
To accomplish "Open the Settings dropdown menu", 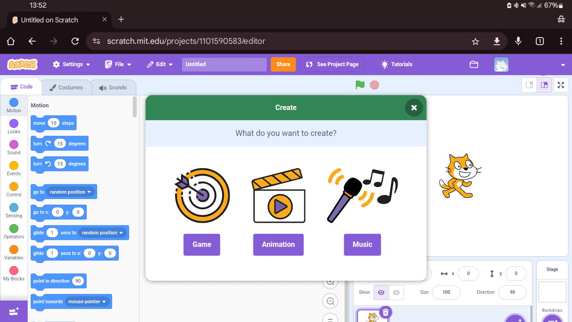I will point(71,64).
